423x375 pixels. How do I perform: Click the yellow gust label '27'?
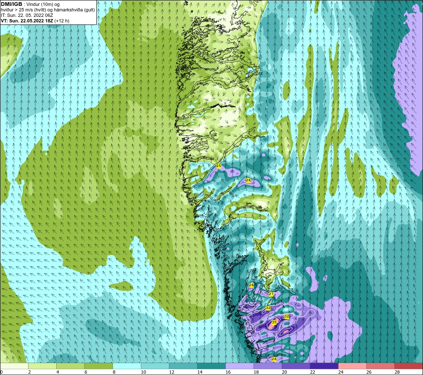pyautogui.click(x=271, y=294)
